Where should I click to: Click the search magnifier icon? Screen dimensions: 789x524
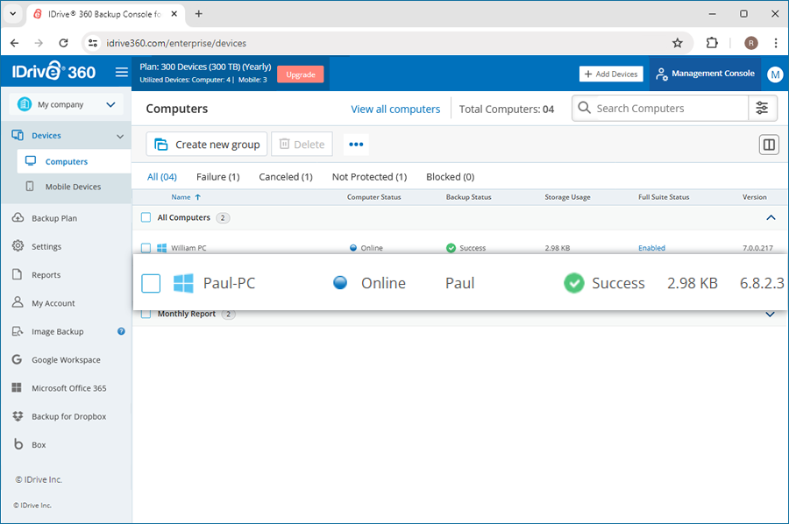click(584, 108)
